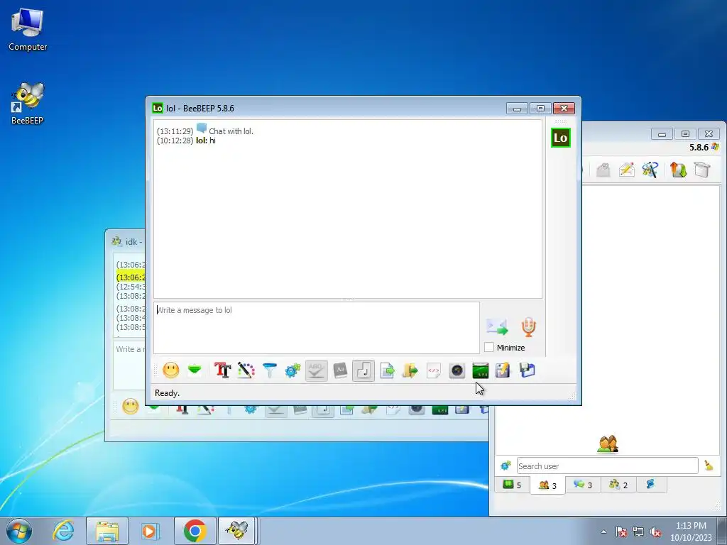Click the pencil envelope icon in main window
Viewport: 727px width, 545px height.
(x=626, y=170)
